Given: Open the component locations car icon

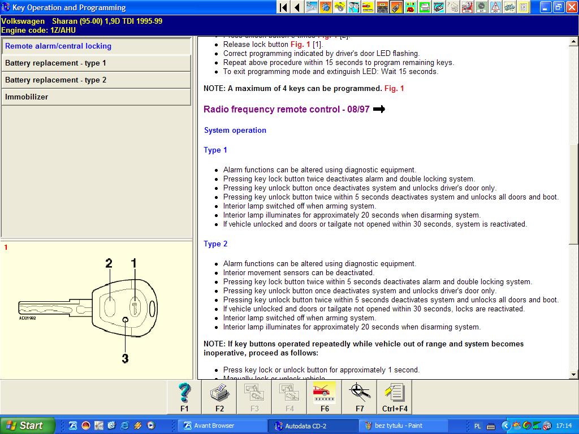Looking at the screenshot, I should click(x=509, y=7).
